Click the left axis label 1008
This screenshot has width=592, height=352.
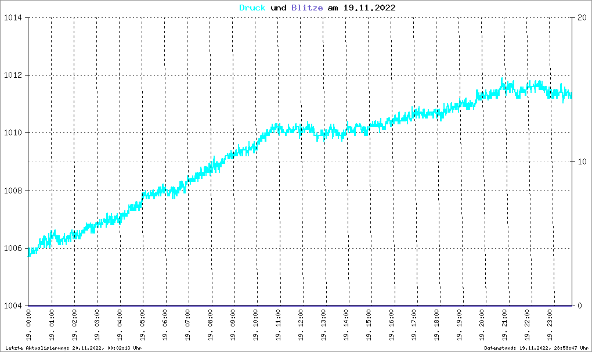pos(13,191)
